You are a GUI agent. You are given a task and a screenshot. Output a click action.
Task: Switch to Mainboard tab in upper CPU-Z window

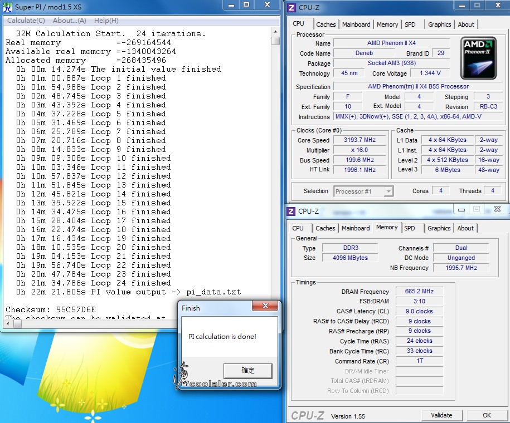[x=356, y=24]
